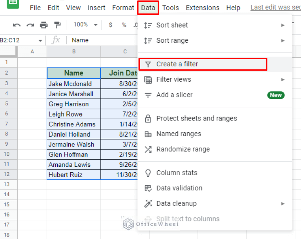Click the Last edit link
This screenshot has width=301, height=239.
pyautogui.click(x=275, y=7)
